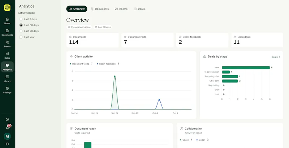Click the Collaboration people icon
Viewport: 289px width, 148px height.
click(182, 128)
